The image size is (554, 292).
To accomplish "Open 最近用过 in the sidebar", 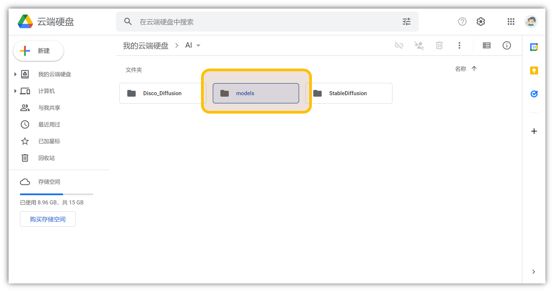I will (x=49, y=125).
